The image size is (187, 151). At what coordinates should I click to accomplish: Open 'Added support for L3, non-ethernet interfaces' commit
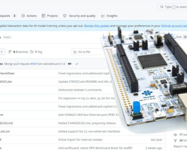coord(89,131)
